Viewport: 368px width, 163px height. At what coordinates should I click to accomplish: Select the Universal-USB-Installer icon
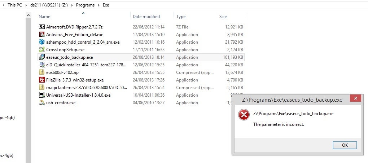pos(42,95)
